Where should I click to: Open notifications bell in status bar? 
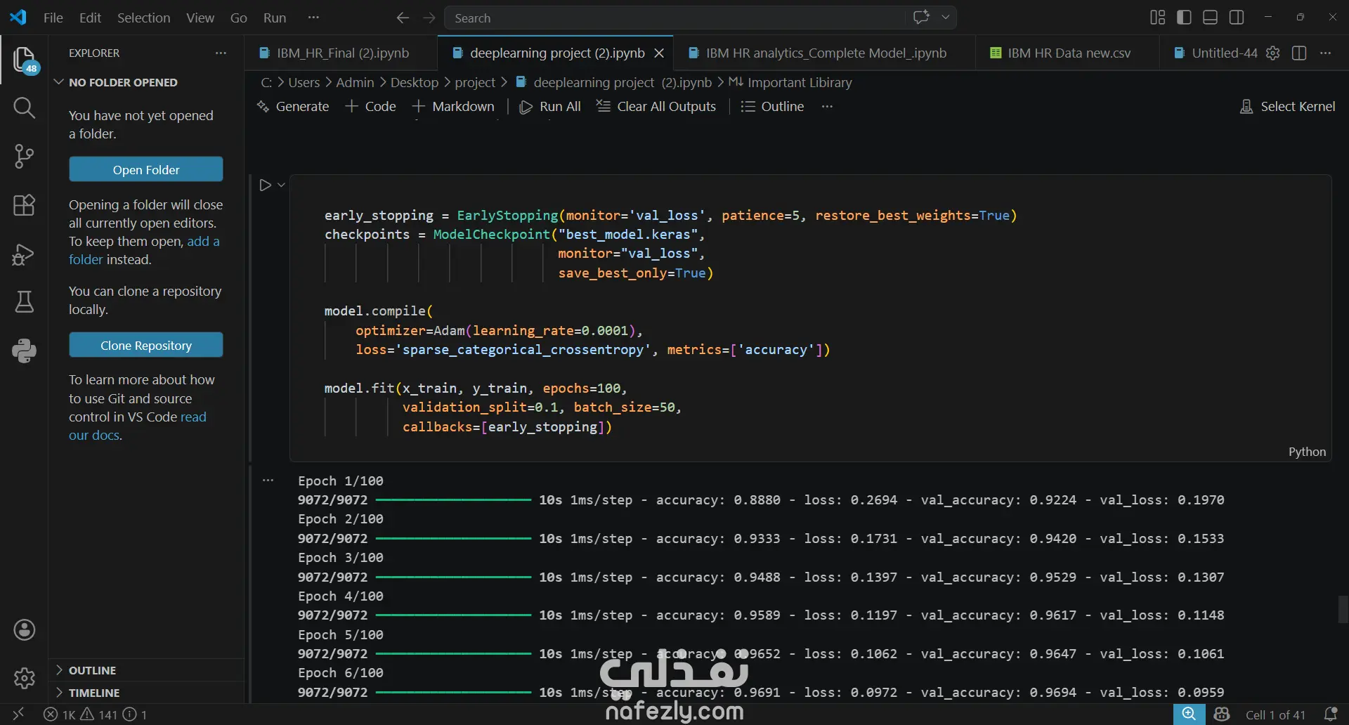point(1330,714)
